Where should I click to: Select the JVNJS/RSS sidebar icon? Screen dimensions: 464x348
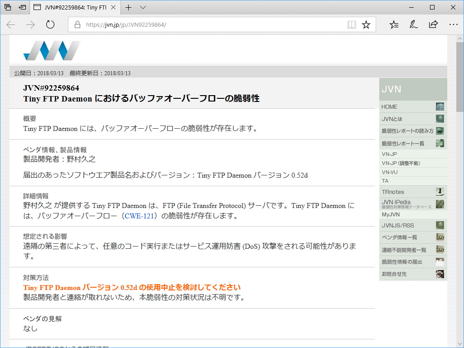[439, 225]
